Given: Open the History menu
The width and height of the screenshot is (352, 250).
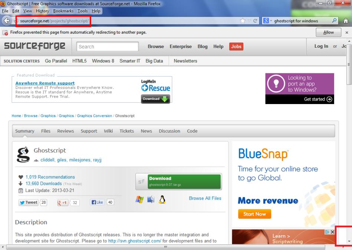Looking at the screenshot, I should click(42, 11).
